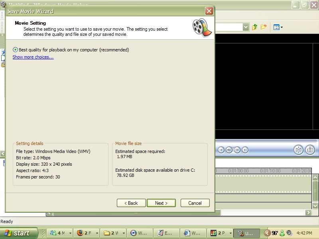Expand the Views dropdown arrow
The image size is (319, 239).
282,27
